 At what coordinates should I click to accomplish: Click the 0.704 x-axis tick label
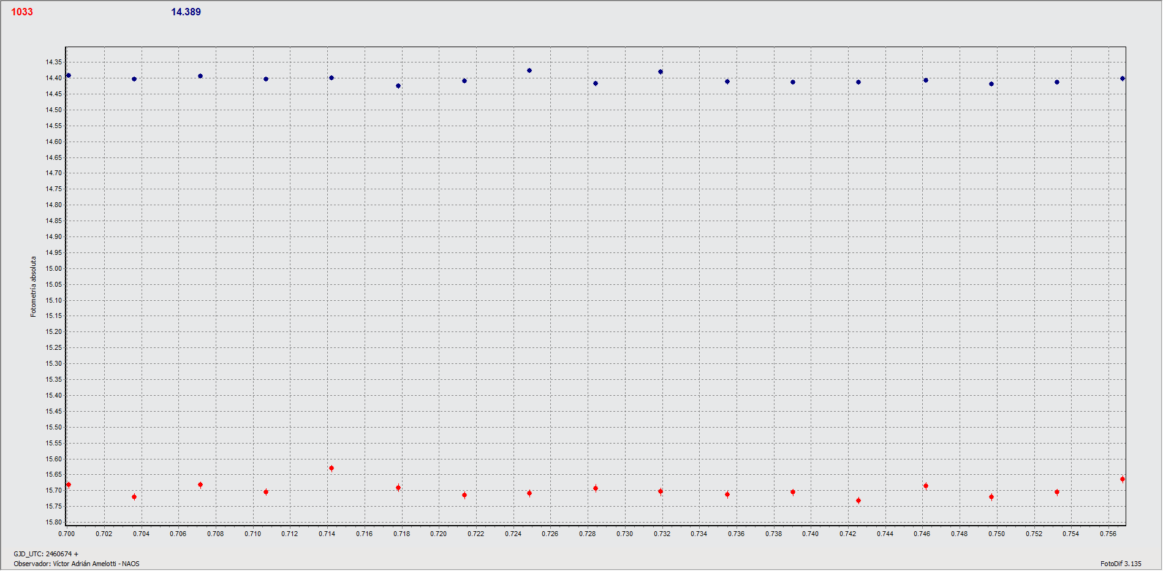click(x=141, y=534)
